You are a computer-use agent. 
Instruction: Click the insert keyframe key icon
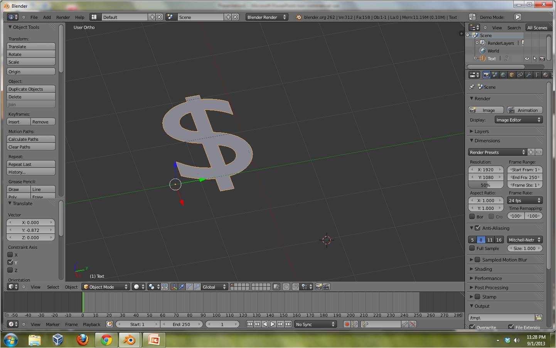(x=405, y=324)
